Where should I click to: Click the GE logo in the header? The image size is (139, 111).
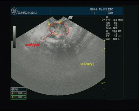pyautogui.click(x=14, y=11)
